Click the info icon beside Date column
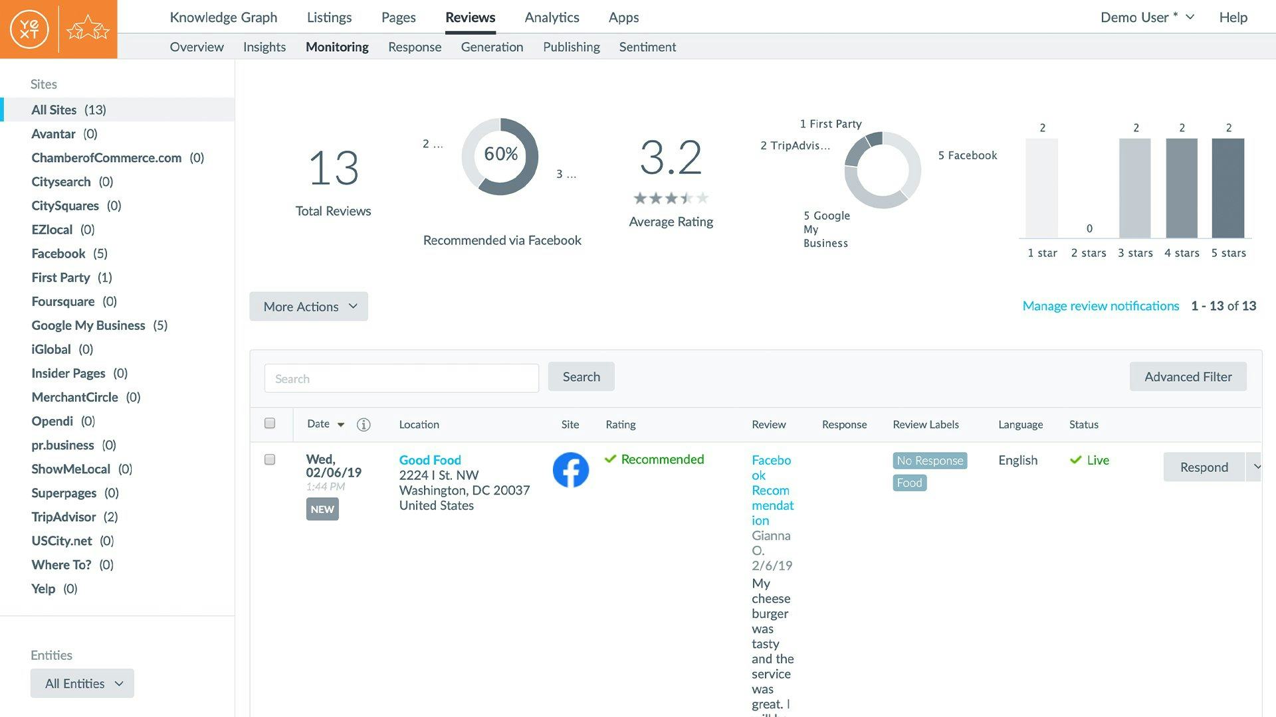The width and height of the screenshot is (1276, 717). 364,425
